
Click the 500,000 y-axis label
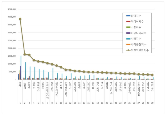click(x=12, y=72)
